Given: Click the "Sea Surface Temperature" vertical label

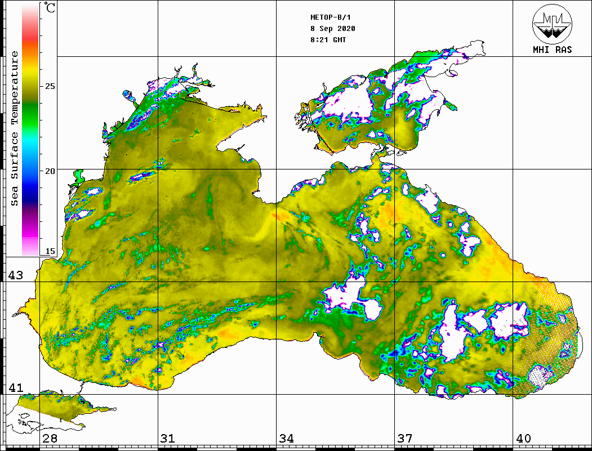Looking at the screenshot, I should (14, 128).
